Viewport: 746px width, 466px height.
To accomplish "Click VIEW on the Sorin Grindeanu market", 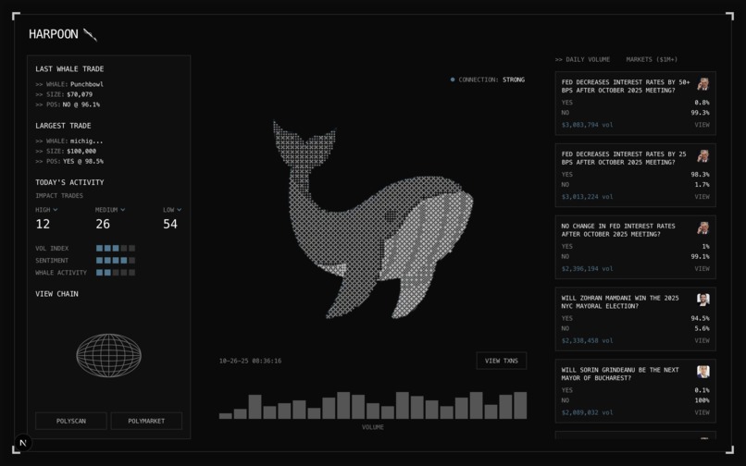I will [x=702, y=412].
